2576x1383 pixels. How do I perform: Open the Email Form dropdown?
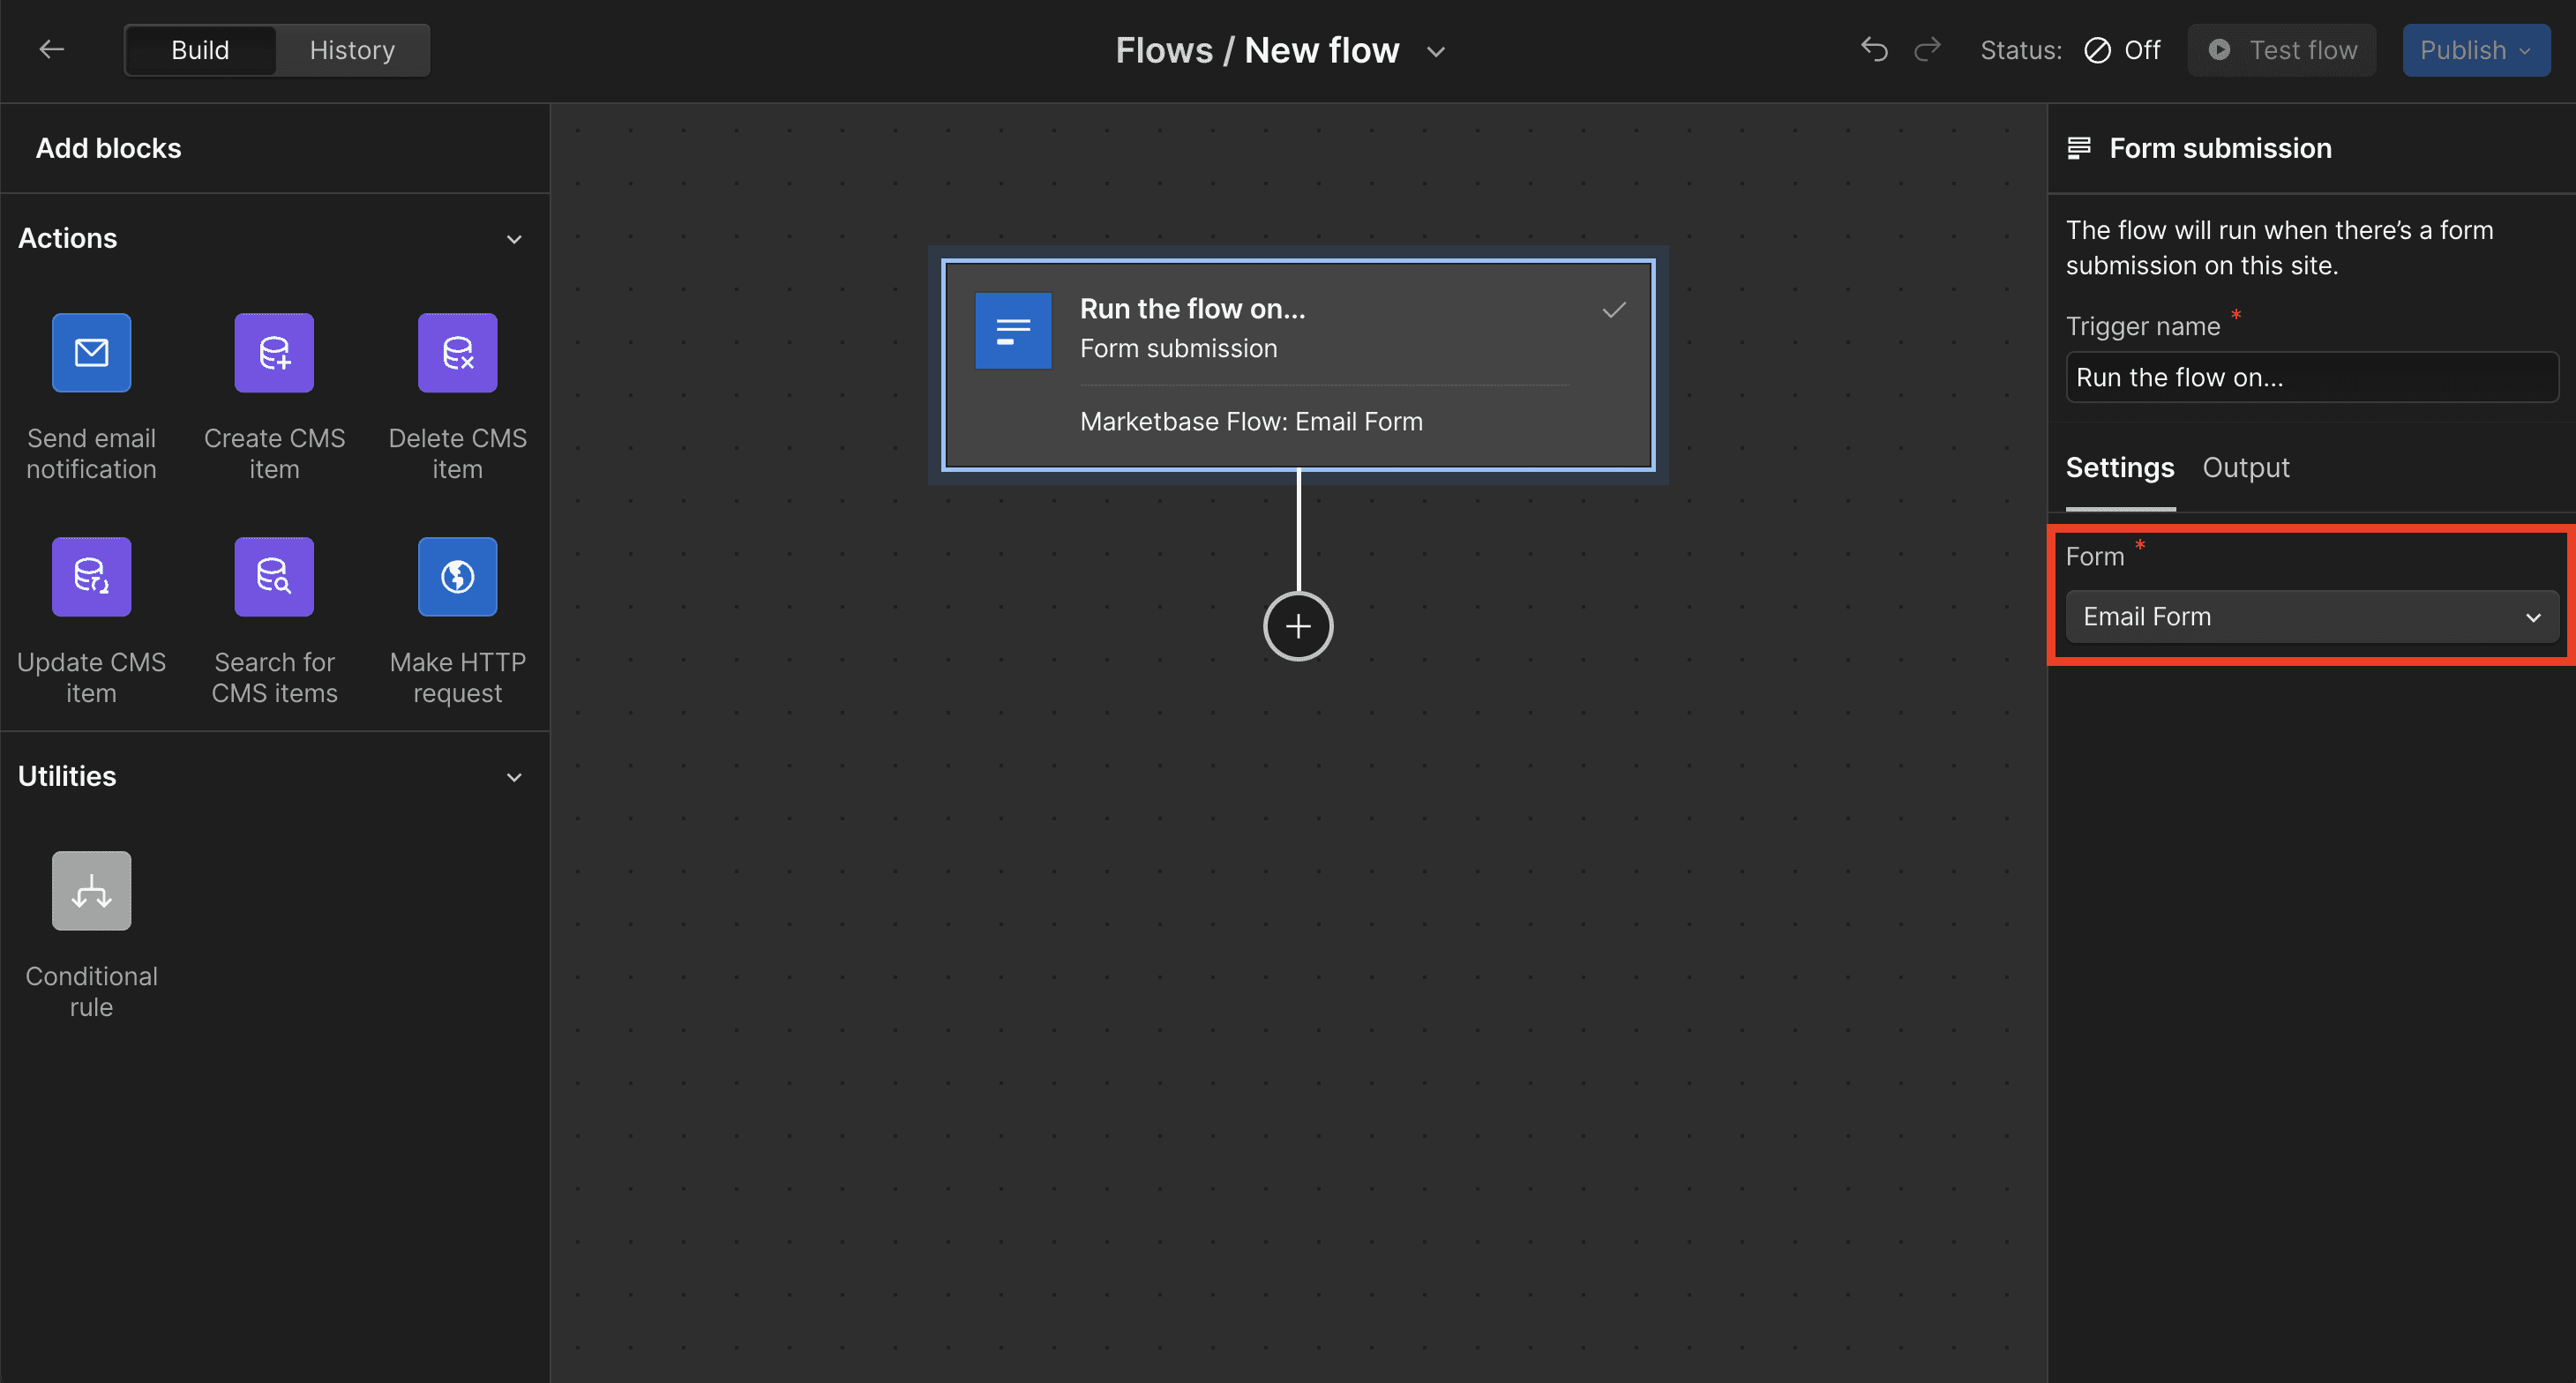tap(2311, 617)
